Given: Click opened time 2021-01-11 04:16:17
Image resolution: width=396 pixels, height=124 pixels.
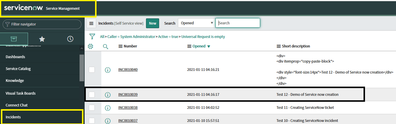Looking at the screenshot, I should tap(203, 95).
